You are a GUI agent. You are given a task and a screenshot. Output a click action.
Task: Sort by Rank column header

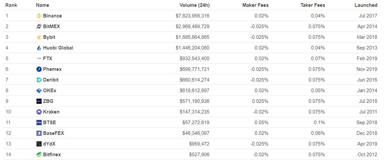pos(11,5)
